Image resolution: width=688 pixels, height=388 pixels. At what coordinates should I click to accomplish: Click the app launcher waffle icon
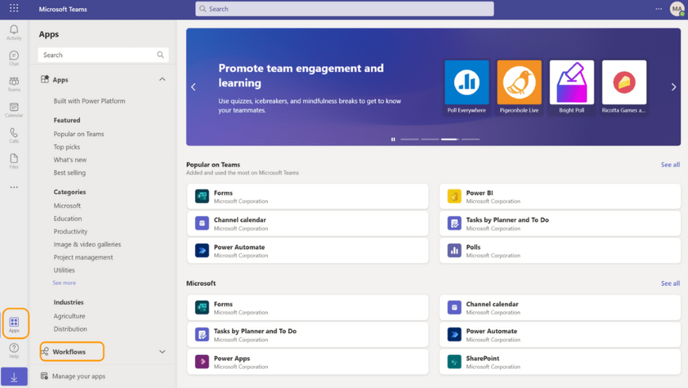(14, 9)
